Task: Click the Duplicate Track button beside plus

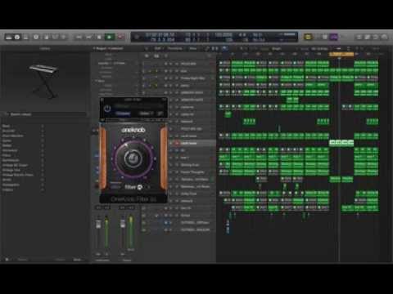Action: click(x=156, y=56)
